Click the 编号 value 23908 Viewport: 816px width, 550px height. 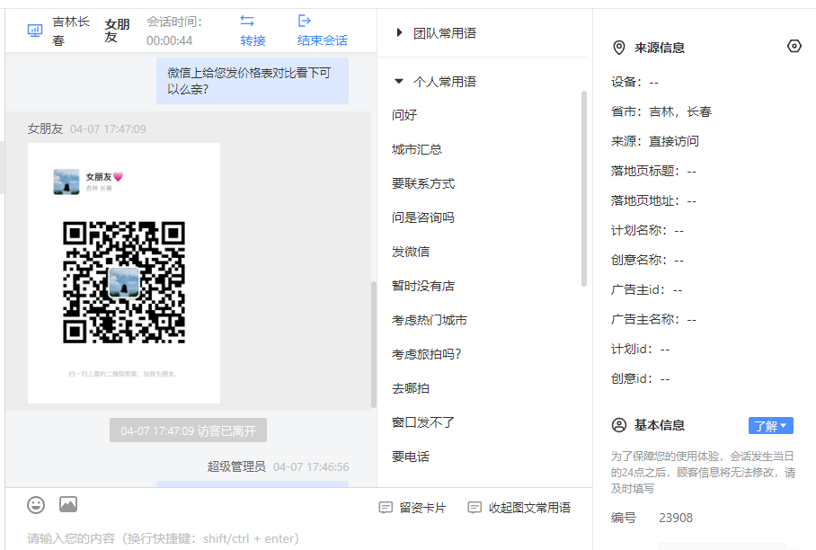676,518
